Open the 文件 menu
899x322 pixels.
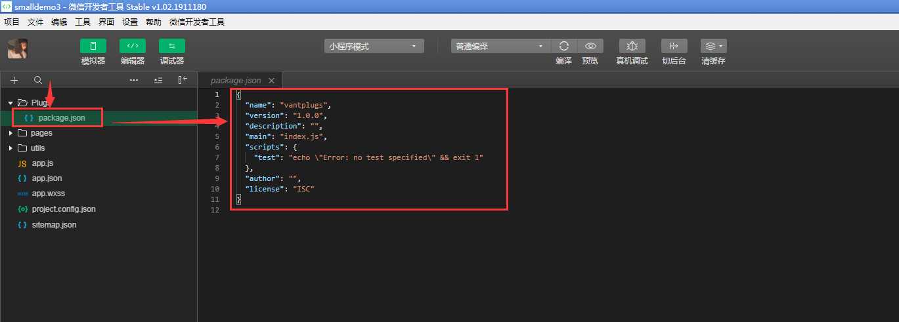tap(35, 22)
